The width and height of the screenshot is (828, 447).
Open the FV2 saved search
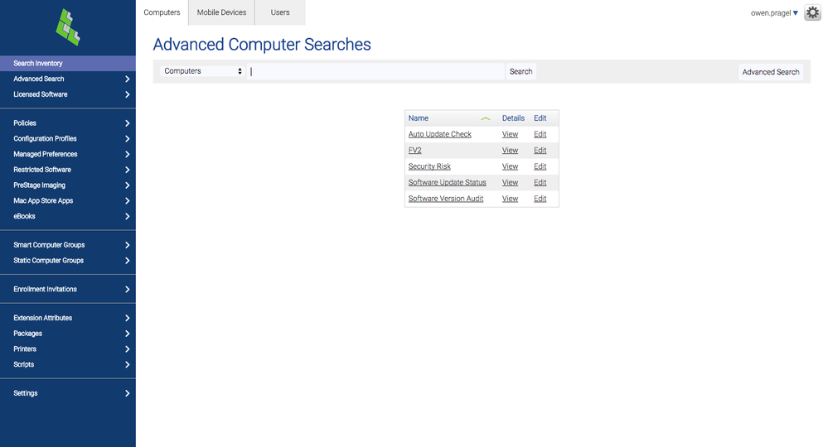click(x=414, y=150)
